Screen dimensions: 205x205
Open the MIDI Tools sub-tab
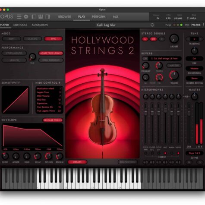(20, 25)
